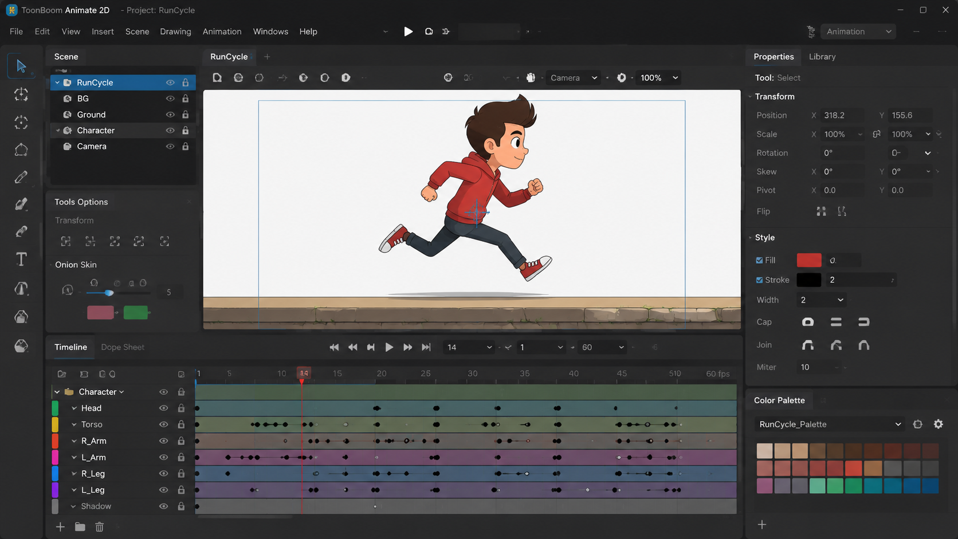Lock the Camera layer in Scene panel
The image size is (958, 539).
[x=186, y=147]
